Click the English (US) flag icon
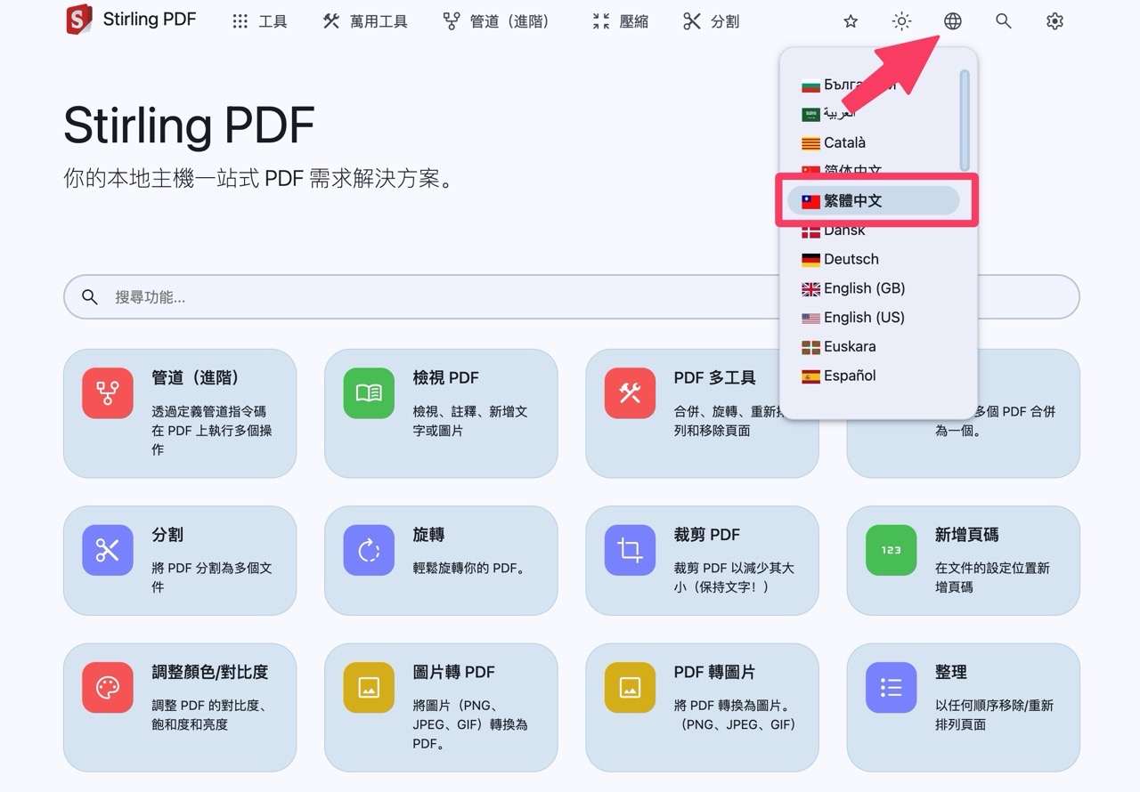 (x=810, y=318)
